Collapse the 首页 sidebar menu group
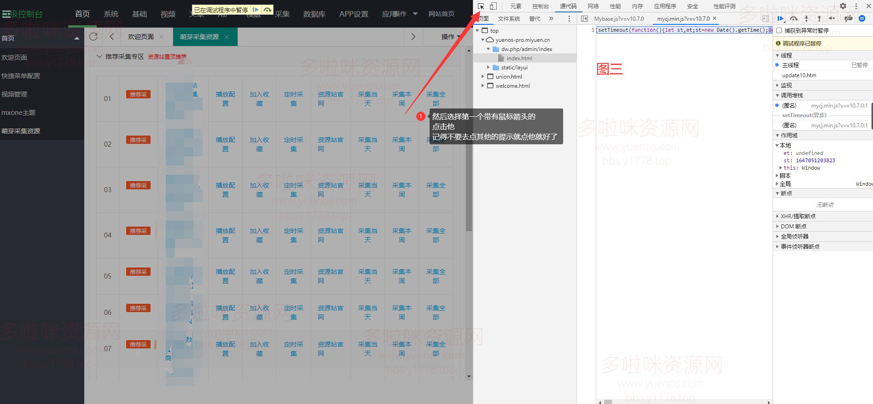This screenshot has height=404, width=873. coord(76,38)
